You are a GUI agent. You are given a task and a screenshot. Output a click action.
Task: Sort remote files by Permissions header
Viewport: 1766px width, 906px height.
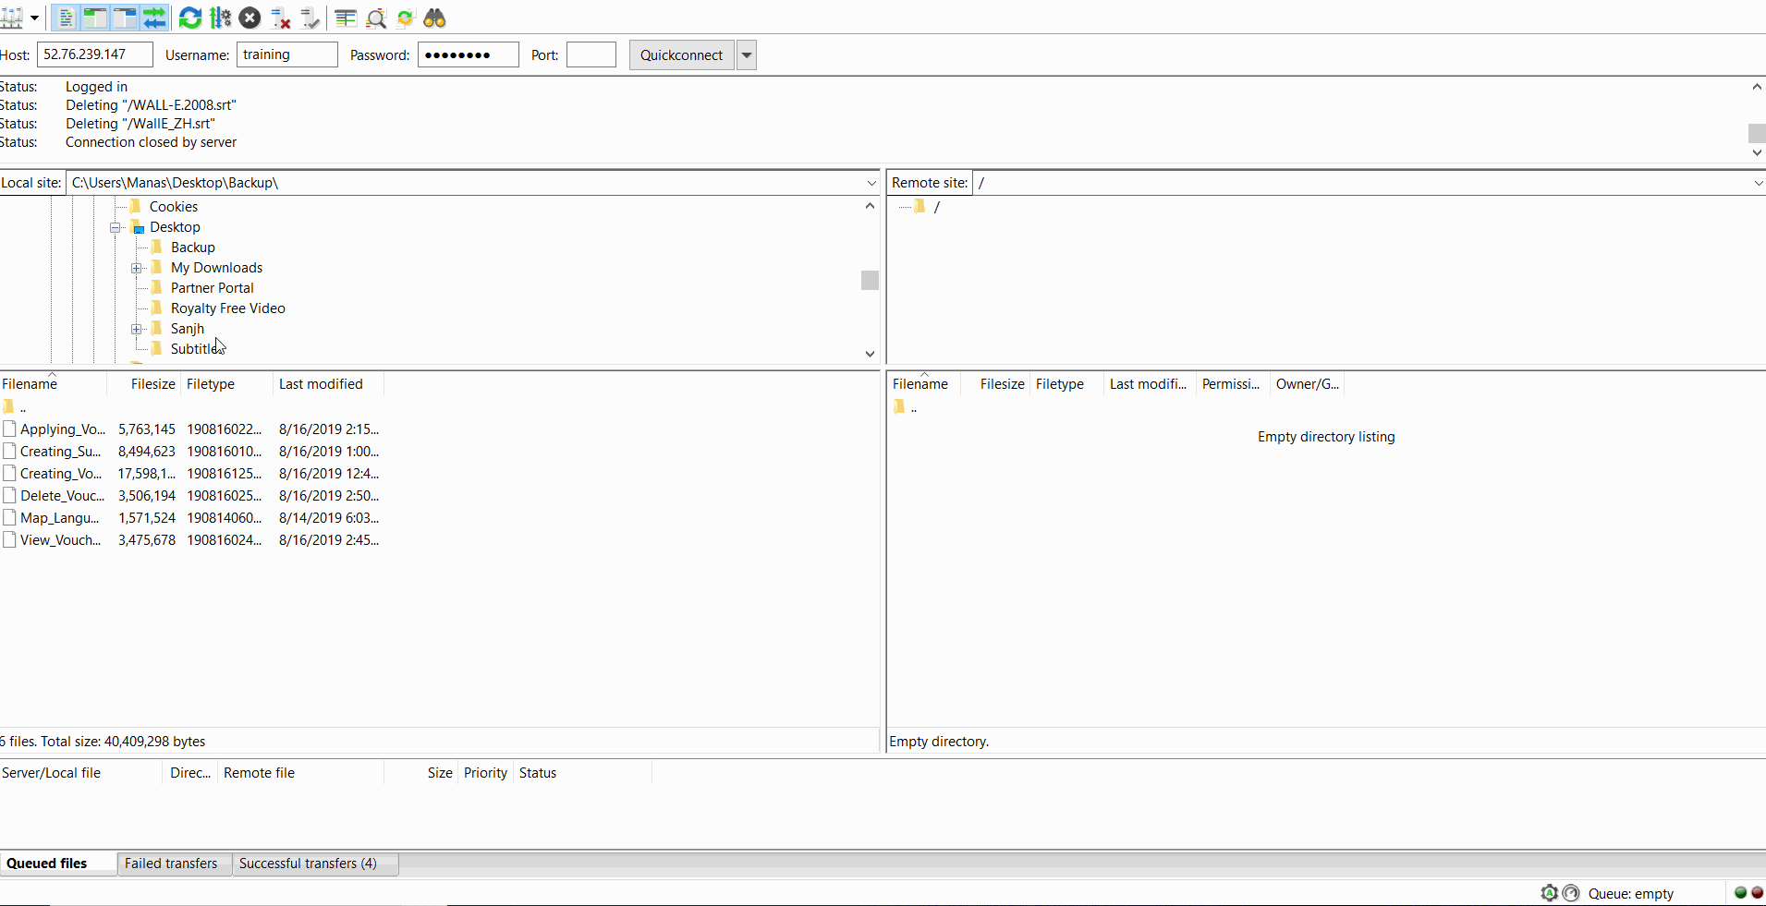click(x=1233, y=384)
